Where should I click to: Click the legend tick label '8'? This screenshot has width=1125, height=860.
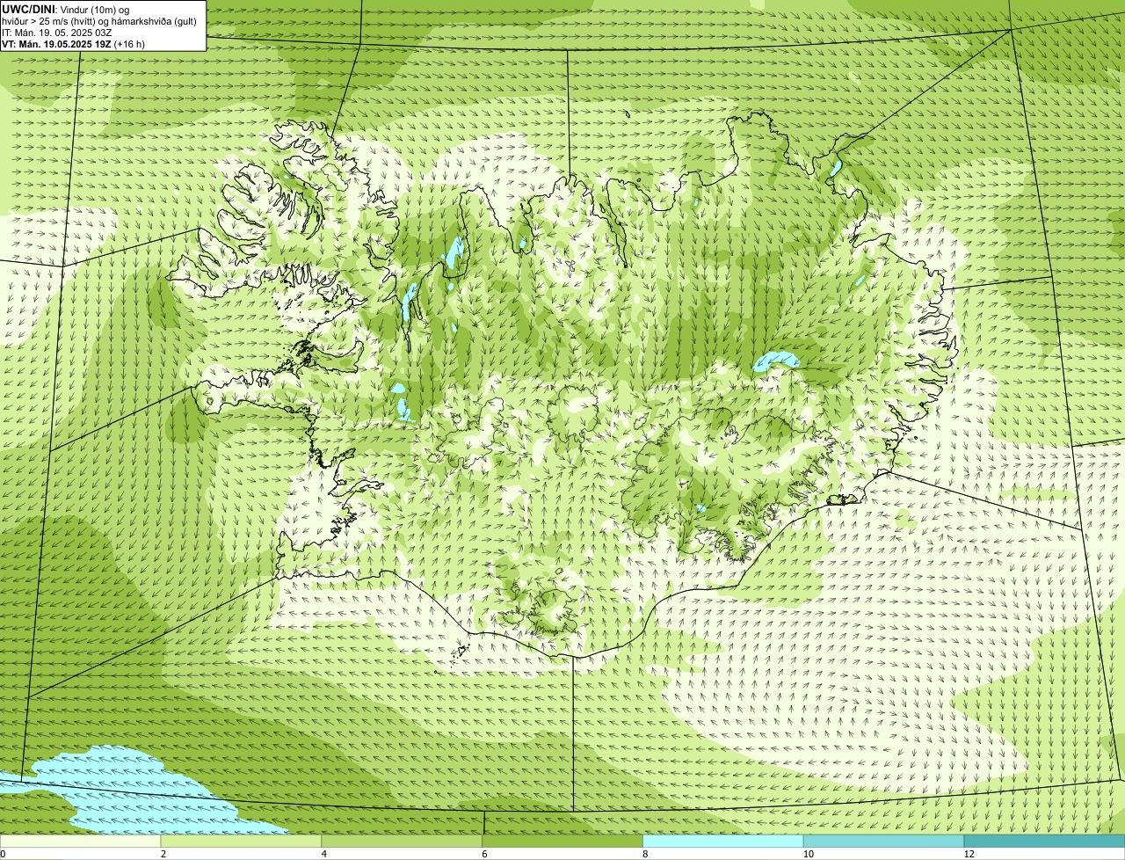[644, 854]
